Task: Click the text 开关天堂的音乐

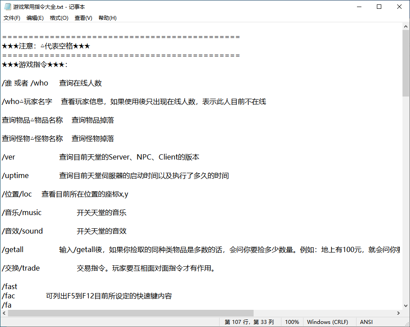Action: 102,213
